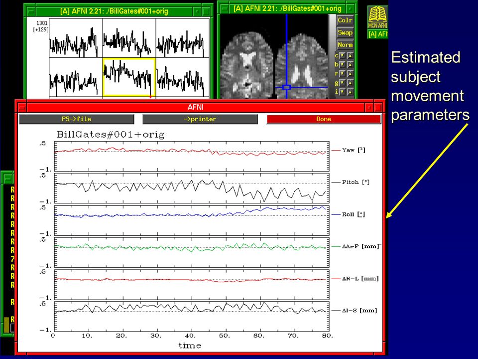Click the i down arrow
478x359 pixels.
[343, 92]
